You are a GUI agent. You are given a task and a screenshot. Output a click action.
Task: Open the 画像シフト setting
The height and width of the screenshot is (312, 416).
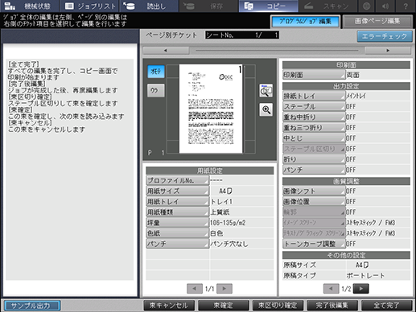[x=314, y=191]
